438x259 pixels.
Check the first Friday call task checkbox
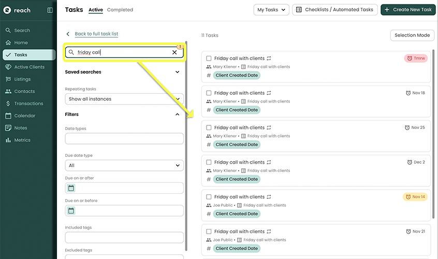tap(209, 59)
